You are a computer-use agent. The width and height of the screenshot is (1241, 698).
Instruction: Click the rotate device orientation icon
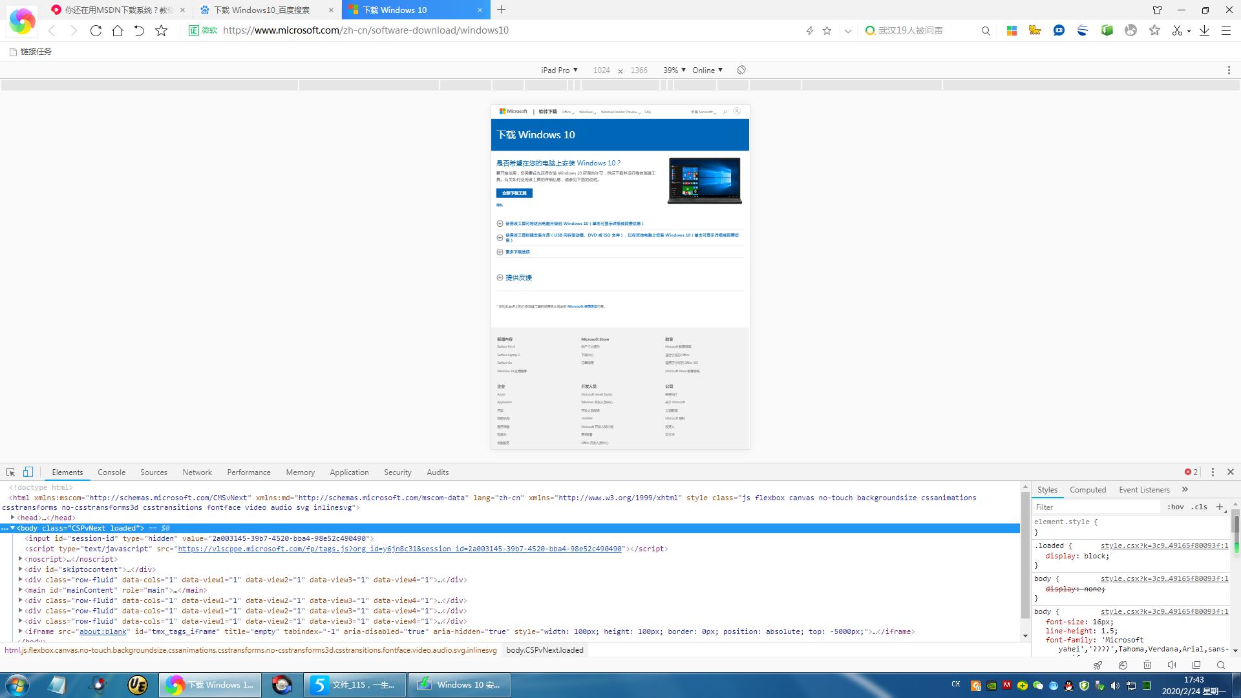click(741, 70)
